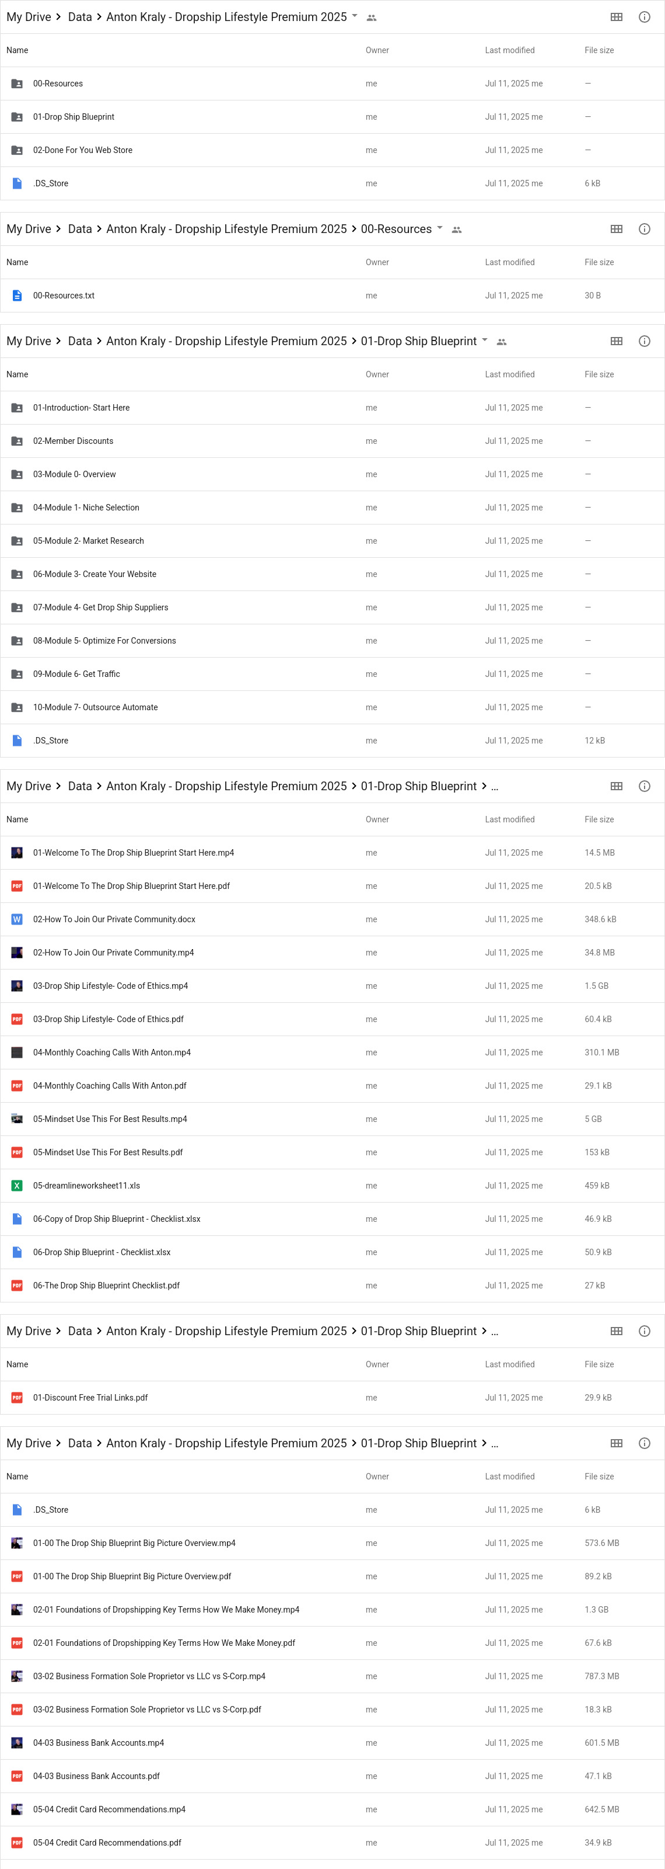This screenshot has height=1869, width=665.
Task: Click PDF icon of 05-04 Credit Card Recommendations.pdf
Action: (x=17, y=1843)
